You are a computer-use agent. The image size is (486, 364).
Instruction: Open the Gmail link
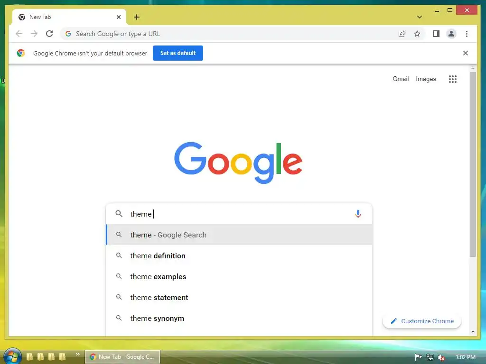click(401, 79)
